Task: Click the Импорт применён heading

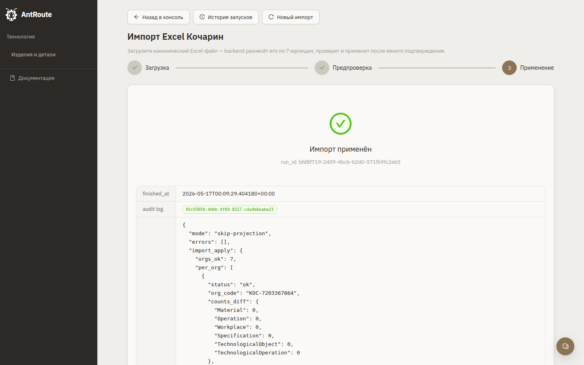Action: pos(341,149)
